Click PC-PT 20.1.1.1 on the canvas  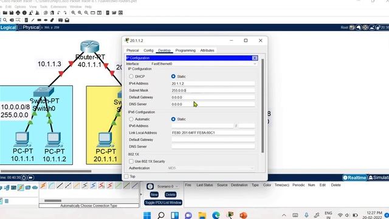[105, 139]
